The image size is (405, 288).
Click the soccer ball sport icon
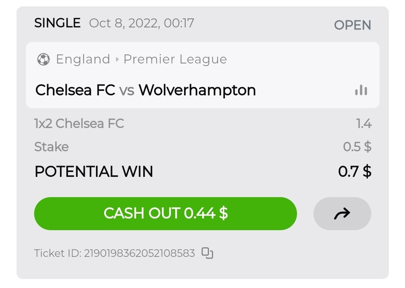coord(43,59)
